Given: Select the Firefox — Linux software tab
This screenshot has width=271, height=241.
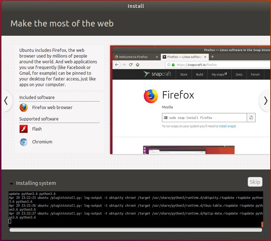Looking at the screenshot, I should pyautogui.click(x=185, y=57).
